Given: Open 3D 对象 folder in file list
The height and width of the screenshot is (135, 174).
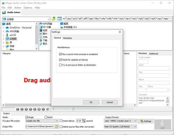Looking at the screenshot, I should [46, 27].
